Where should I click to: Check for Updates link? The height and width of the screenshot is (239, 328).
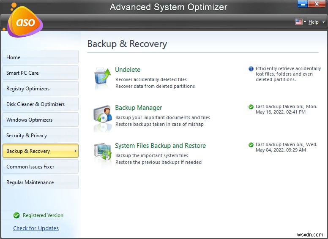coord(36,228)
